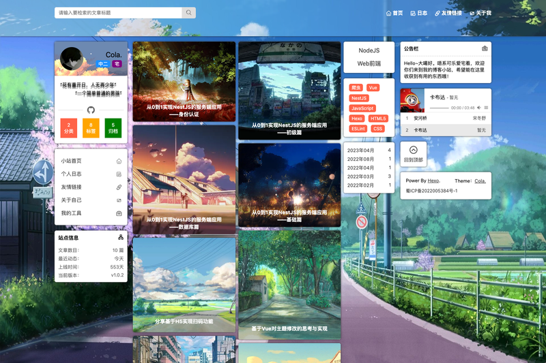This screenshot has width=546, height=363.
Task: Open 关于我 in the top navigation
Action: [x=480, y=13]
